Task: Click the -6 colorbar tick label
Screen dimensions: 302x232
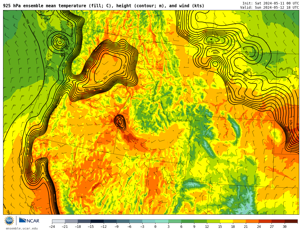Action: pos(129,227)
